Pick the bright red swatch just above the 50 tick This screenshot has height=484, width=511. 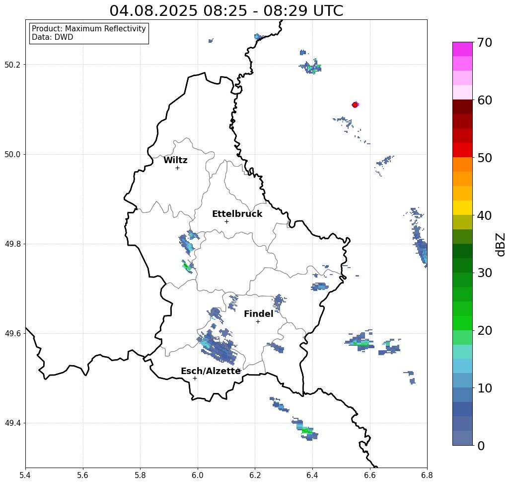(462, 150)
